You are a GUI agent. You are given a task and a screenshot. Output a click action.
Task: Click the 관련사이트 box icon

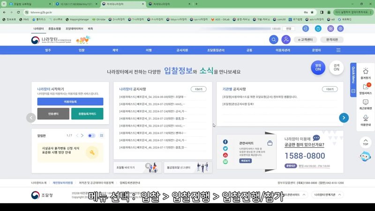pos(270,143)
